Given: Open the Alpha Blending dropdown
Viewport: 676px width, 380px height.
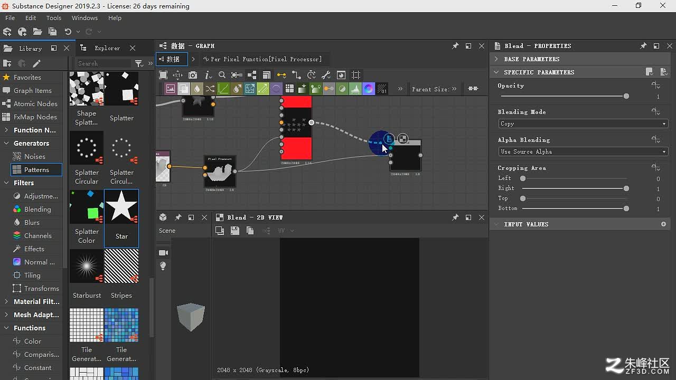Looking at the screenshot, I should pyautogui.click(x=583, y=151).
